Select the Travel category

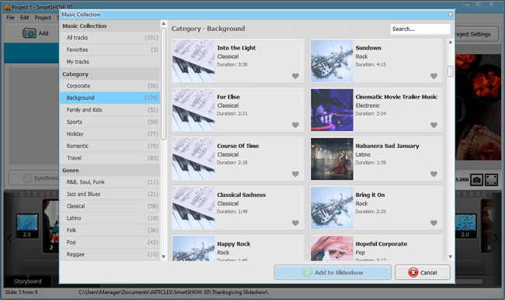point(110,158)
